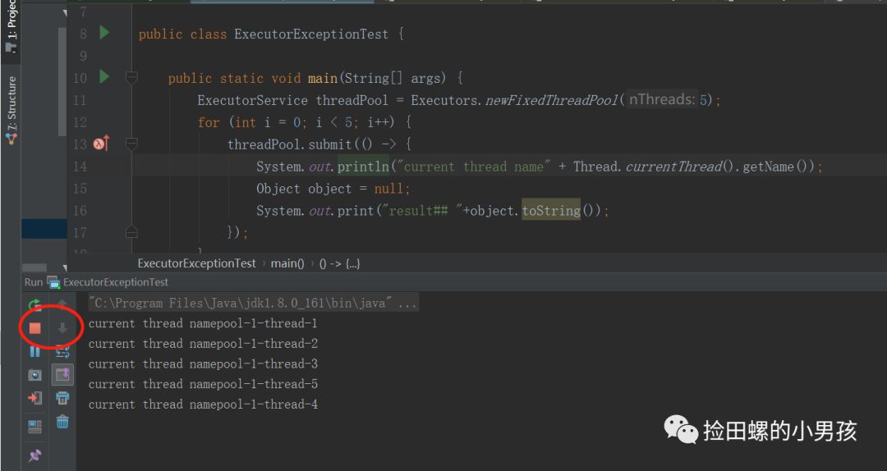Viewport: 887px width, 471px height.
Task: Expand the folded java command line ellipsis
Action: [x=407, y=303]
